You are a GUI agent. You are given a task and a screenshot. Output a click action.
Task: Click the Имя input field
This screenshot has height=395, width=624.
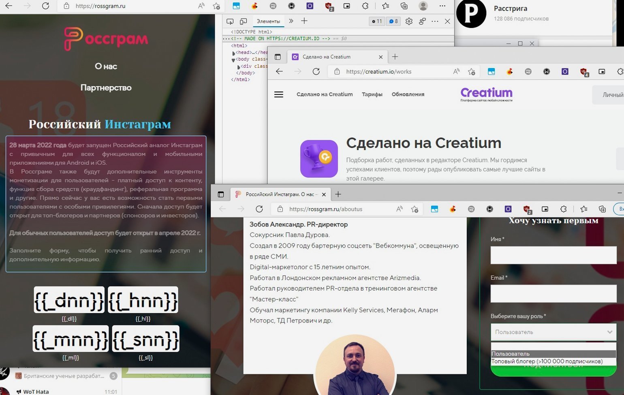click(x=553, y=255)
